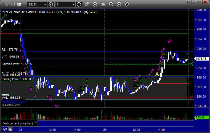Click the yellow A marker on chart
The image size is (210, 133).
coord(157,74)
